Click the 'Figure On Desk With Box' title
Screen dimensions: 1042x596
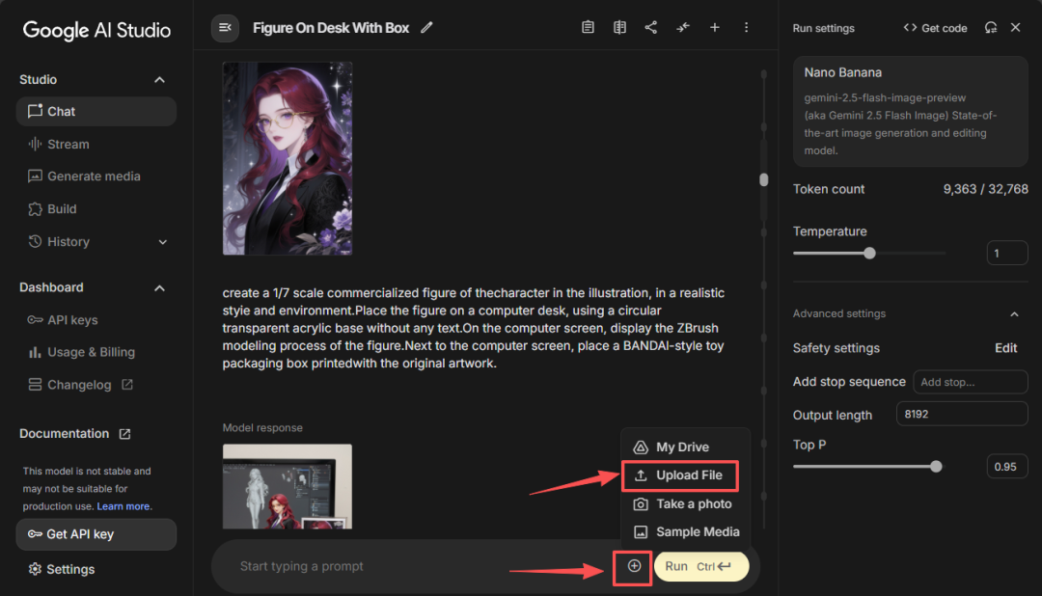(x=331, y=28)
